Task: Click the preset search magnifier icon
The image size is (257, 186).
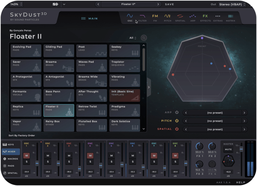Action: coord(144,38)
